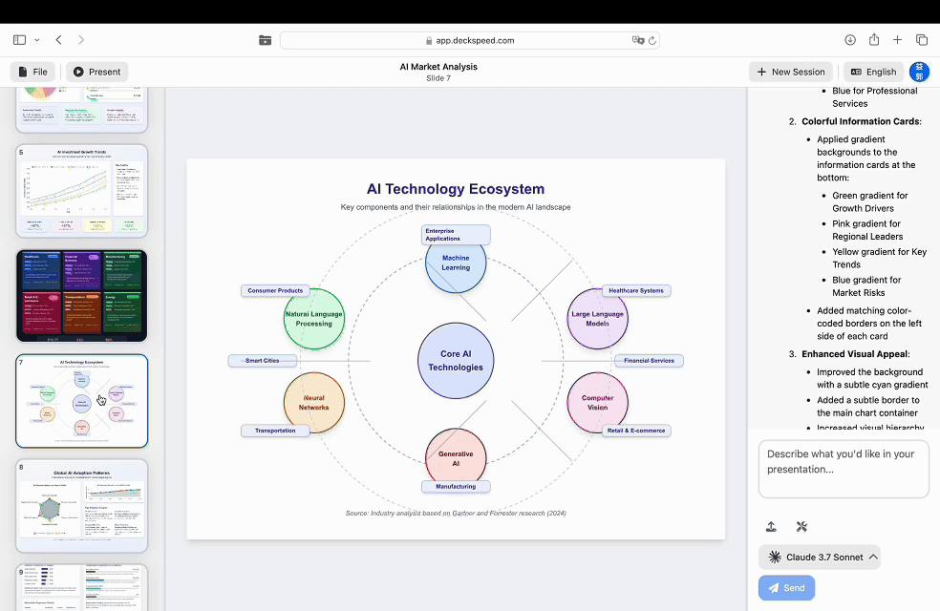This screenshot has width=940, height=611.
Task: Reload the page from the address bar
Action: pos(652,41)
